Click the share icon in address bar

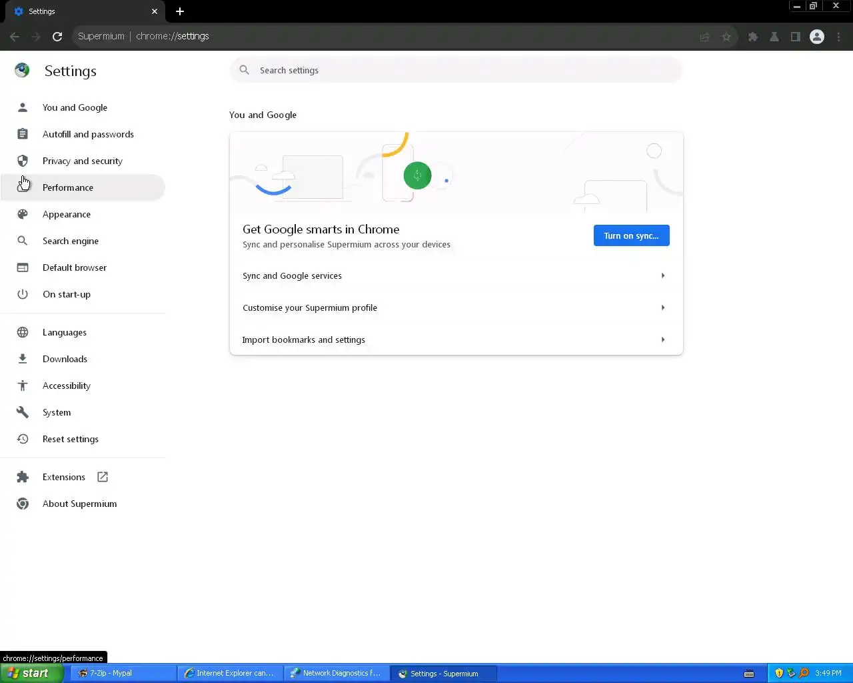(705, 37)
